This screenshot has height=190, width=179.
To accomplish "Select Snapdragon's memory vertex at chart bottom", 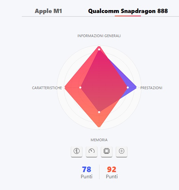I will coord(99,128).
